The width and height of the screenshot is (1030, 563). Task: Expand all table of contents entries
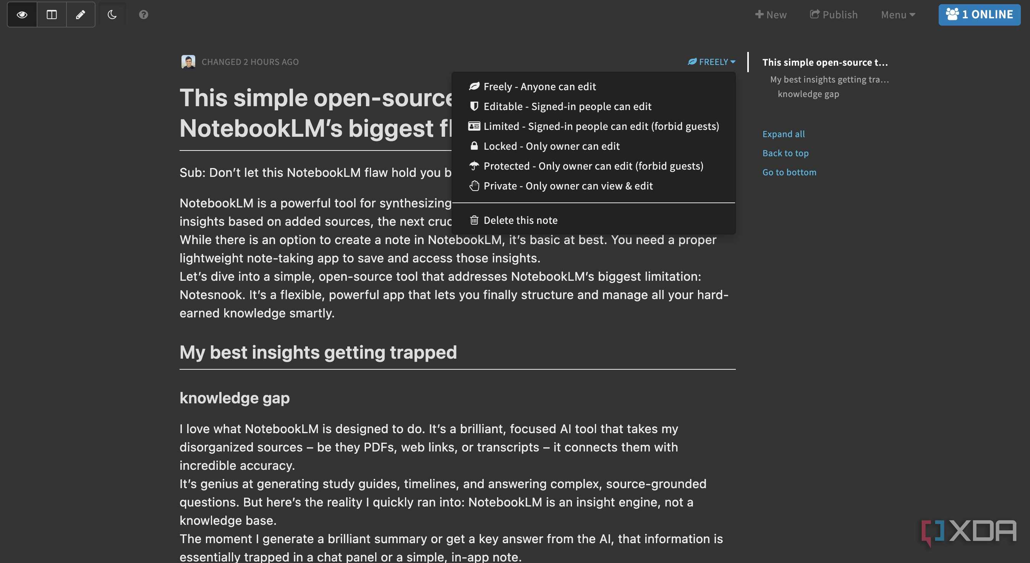click(x=783, y=134)
